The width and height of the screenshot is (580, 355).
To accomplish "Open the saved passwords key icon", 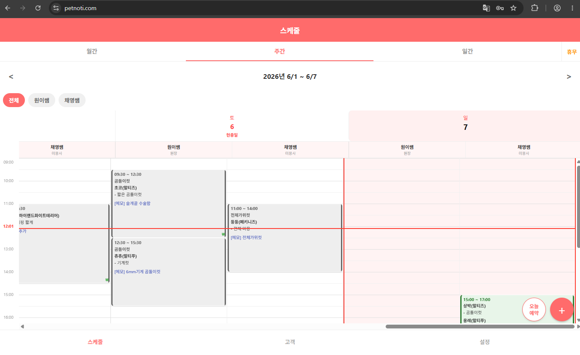I will point(500,8).
